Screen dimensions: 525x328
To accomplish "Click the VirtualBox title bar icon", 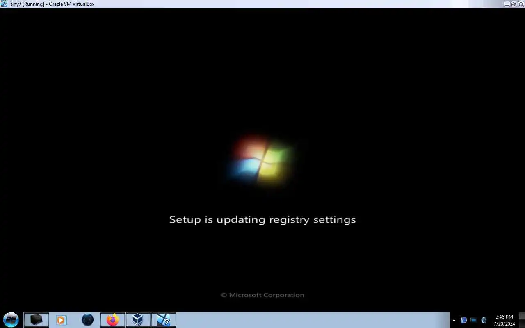I will [4, 4].
